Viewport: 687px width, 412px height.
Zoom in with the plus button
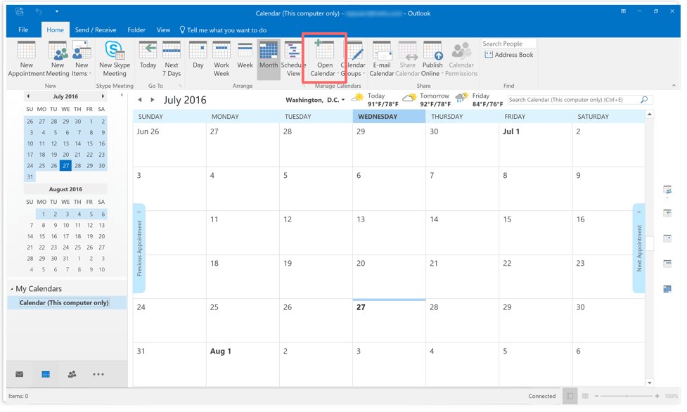[x=657, y=396]
